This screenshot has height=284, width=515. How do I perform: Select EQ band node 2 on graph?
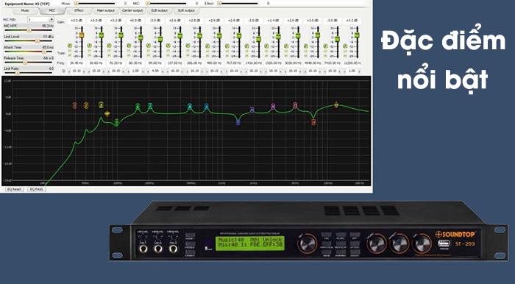[x=86, y=105]
